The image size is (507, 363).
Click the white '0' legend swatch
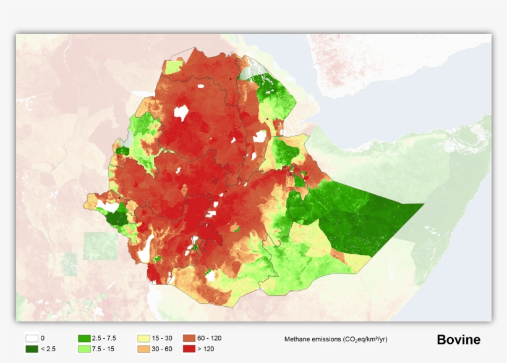pos(32,338)
